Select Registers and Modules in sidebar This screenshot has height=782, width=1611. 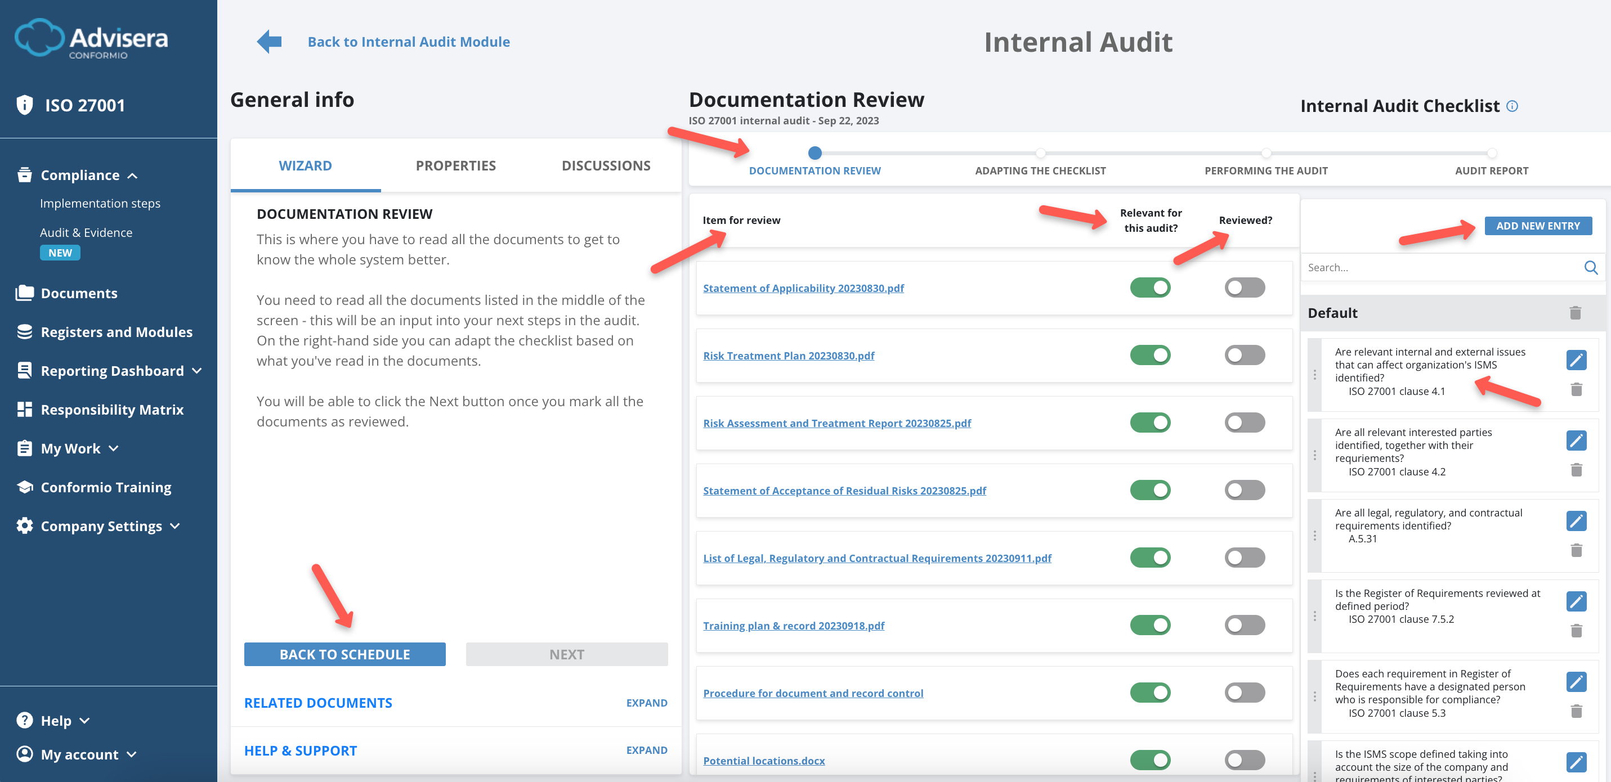click(x=117, y=332)
